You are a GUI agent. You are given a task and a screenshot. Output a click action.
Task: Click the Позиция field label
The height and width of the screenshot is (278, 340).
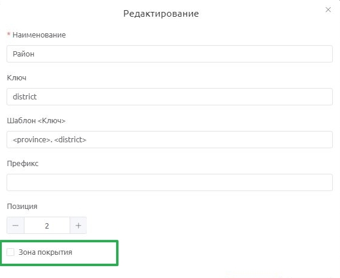point(22,206)
